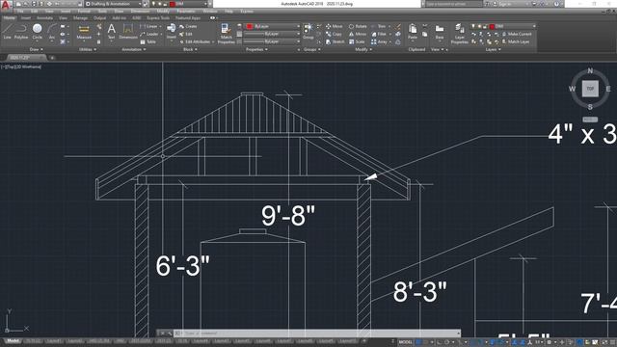The height and width of the screenshot is (347, 617).
Task: Select the Array tool
Action: pos(379,41)
